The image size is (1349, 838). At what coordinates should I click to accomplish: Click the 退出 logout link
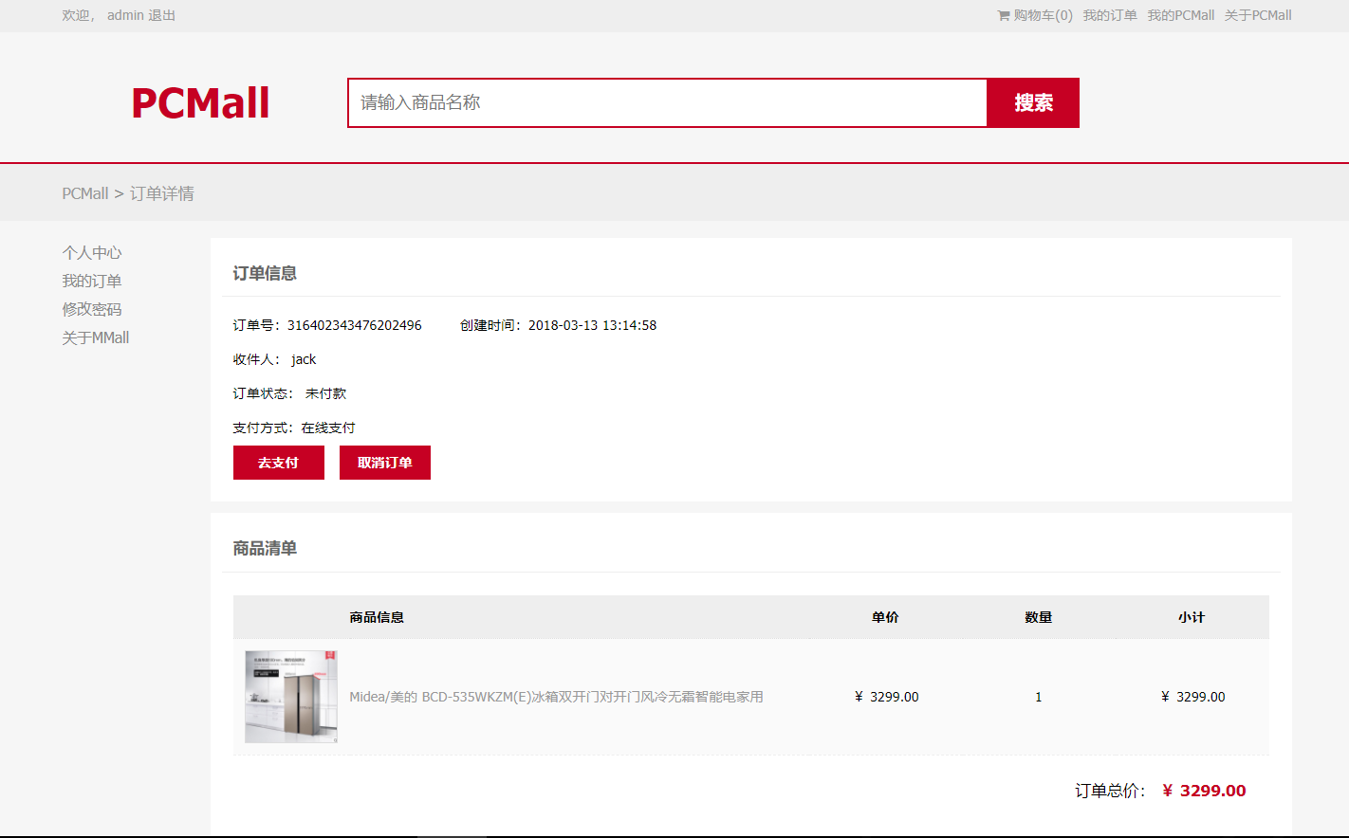[161, 15]
